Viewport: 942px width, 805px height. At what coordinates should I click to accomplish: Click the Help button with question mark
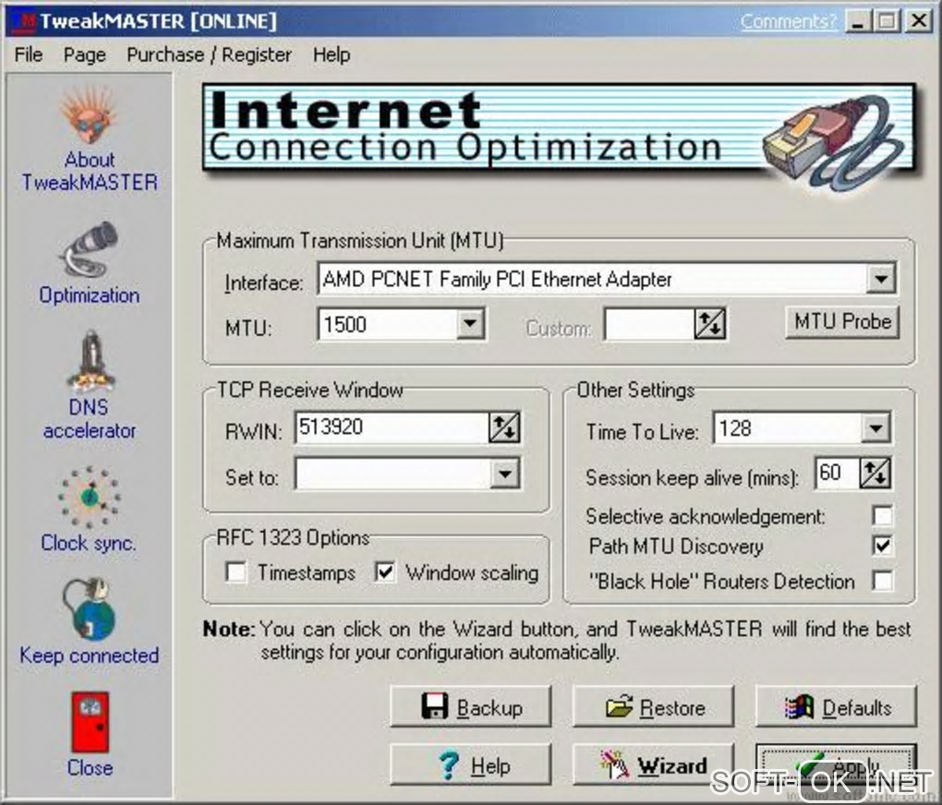pos(470,764)
